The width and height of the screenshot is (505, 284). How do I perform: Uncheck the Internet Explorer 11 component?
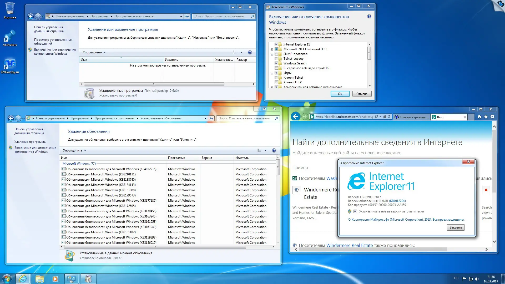pos(276,44)
